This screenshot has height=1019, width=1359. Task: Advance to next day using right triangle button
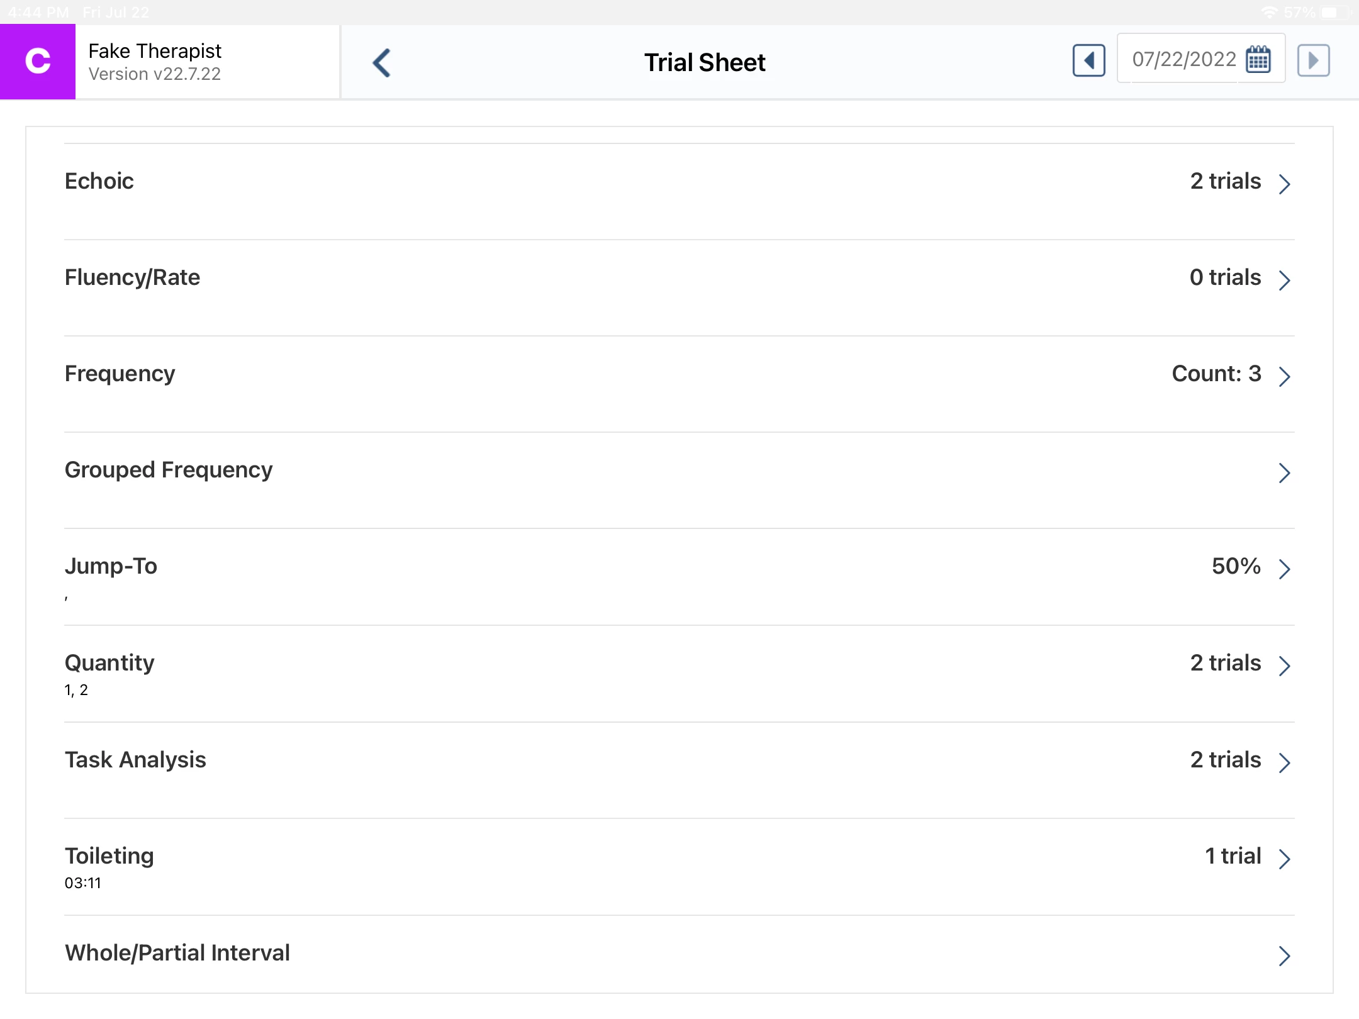pos(1313,61)
